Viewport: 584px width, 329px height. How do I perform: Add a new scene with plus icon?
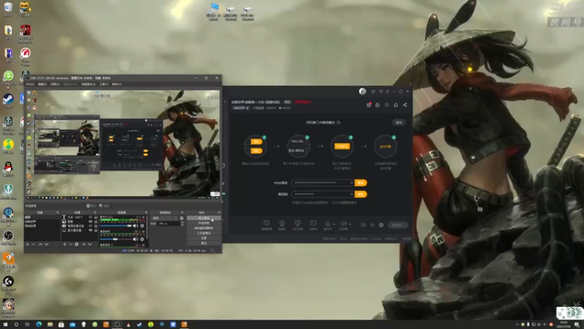point(27,244)
